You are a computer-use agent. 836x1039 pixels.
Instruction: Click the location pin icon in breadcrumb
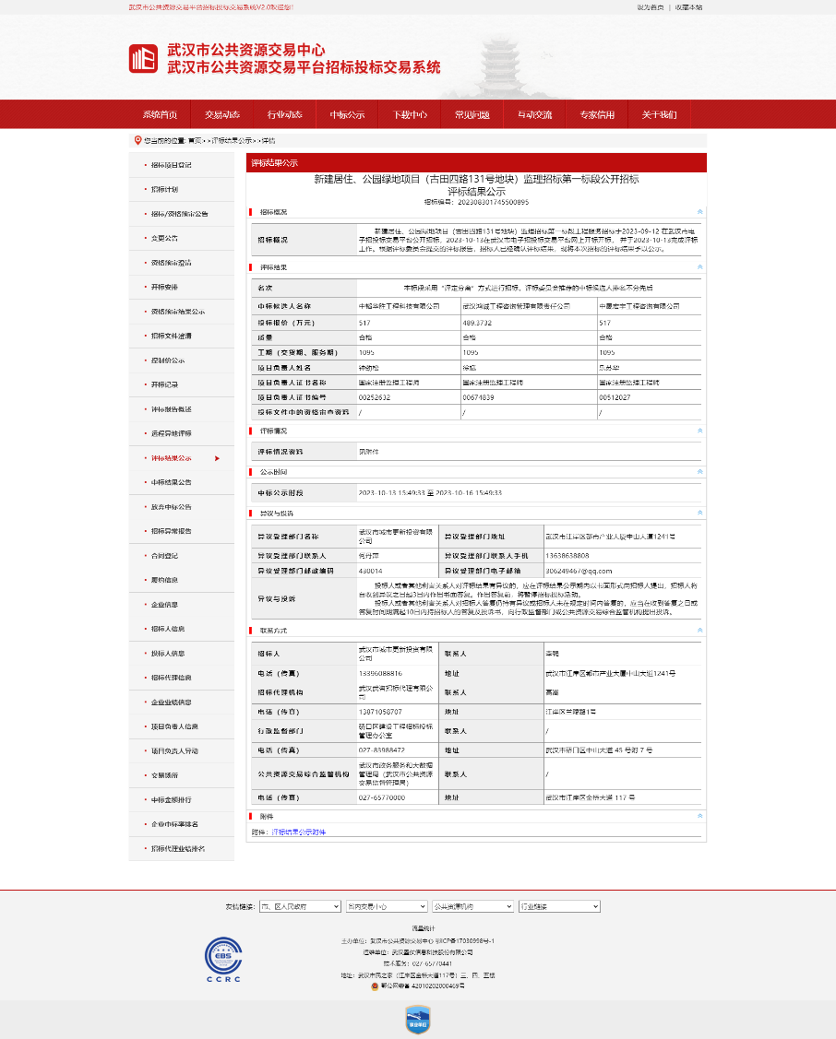pos(137,141)
